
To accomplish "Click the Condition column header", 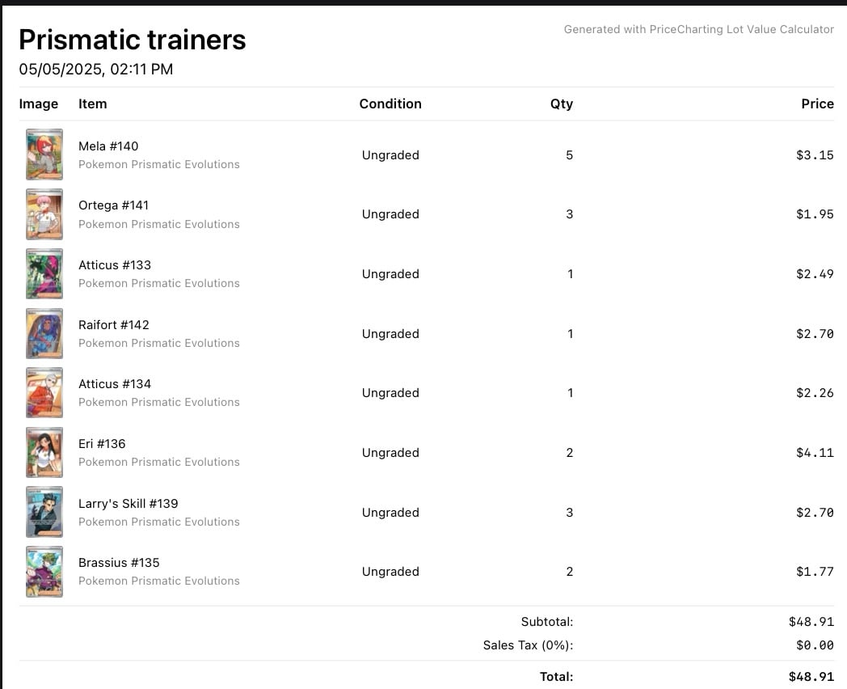I will coord(390,104).
